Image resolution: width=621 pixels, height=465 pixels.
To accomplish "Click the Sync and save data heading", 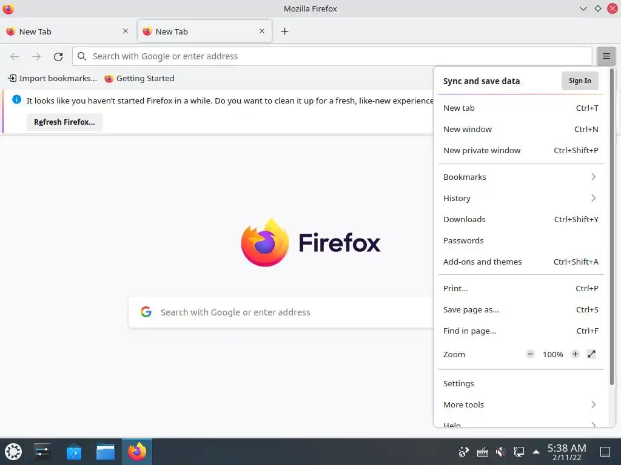I will pos(481,81).
